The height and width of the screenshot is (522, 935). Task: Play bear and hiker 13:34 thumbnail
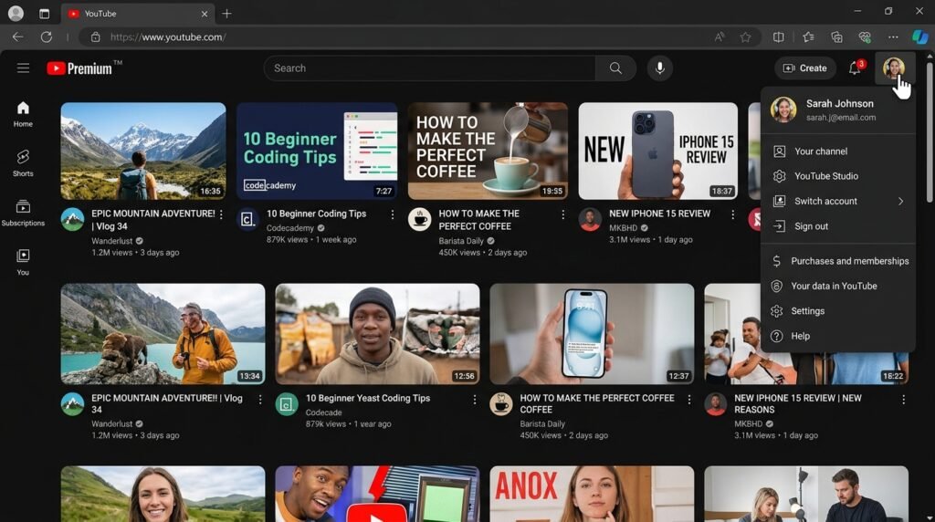click(x=163, y=334)
